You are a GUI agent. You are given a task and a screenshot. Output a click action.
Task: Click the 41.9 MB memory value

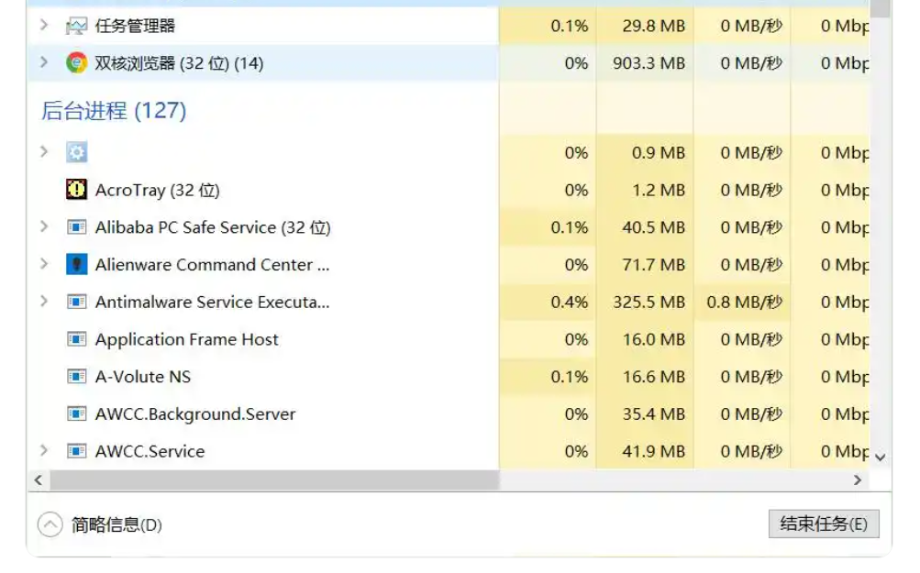pos(654,452)
